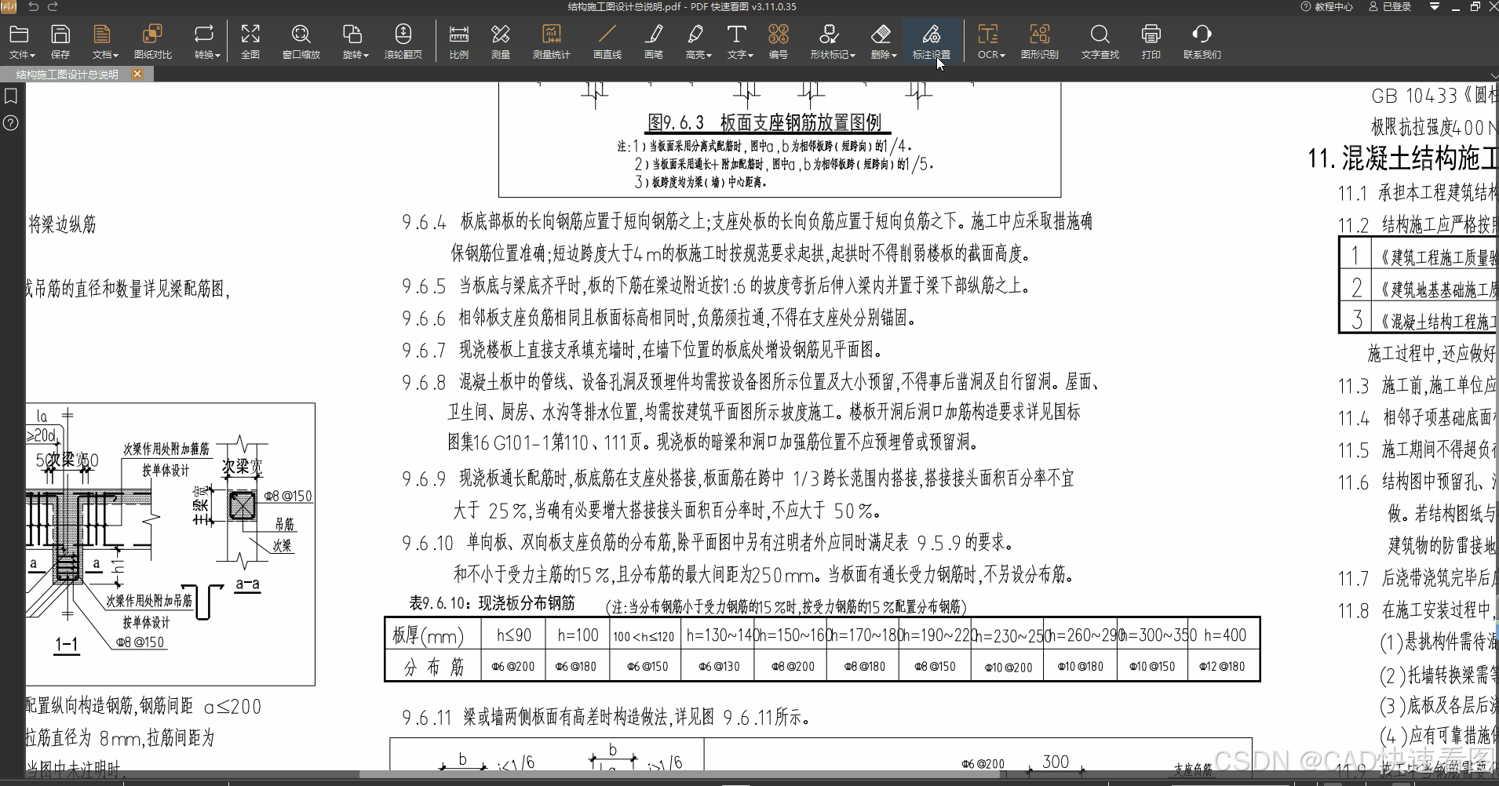This screenshot has width=1499, height=786.
Task: Click clause number 11.3
Action: [1353, 386]
